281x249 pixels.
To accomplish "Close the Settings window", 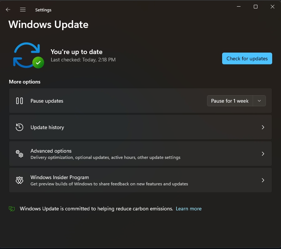I will 273,7.
